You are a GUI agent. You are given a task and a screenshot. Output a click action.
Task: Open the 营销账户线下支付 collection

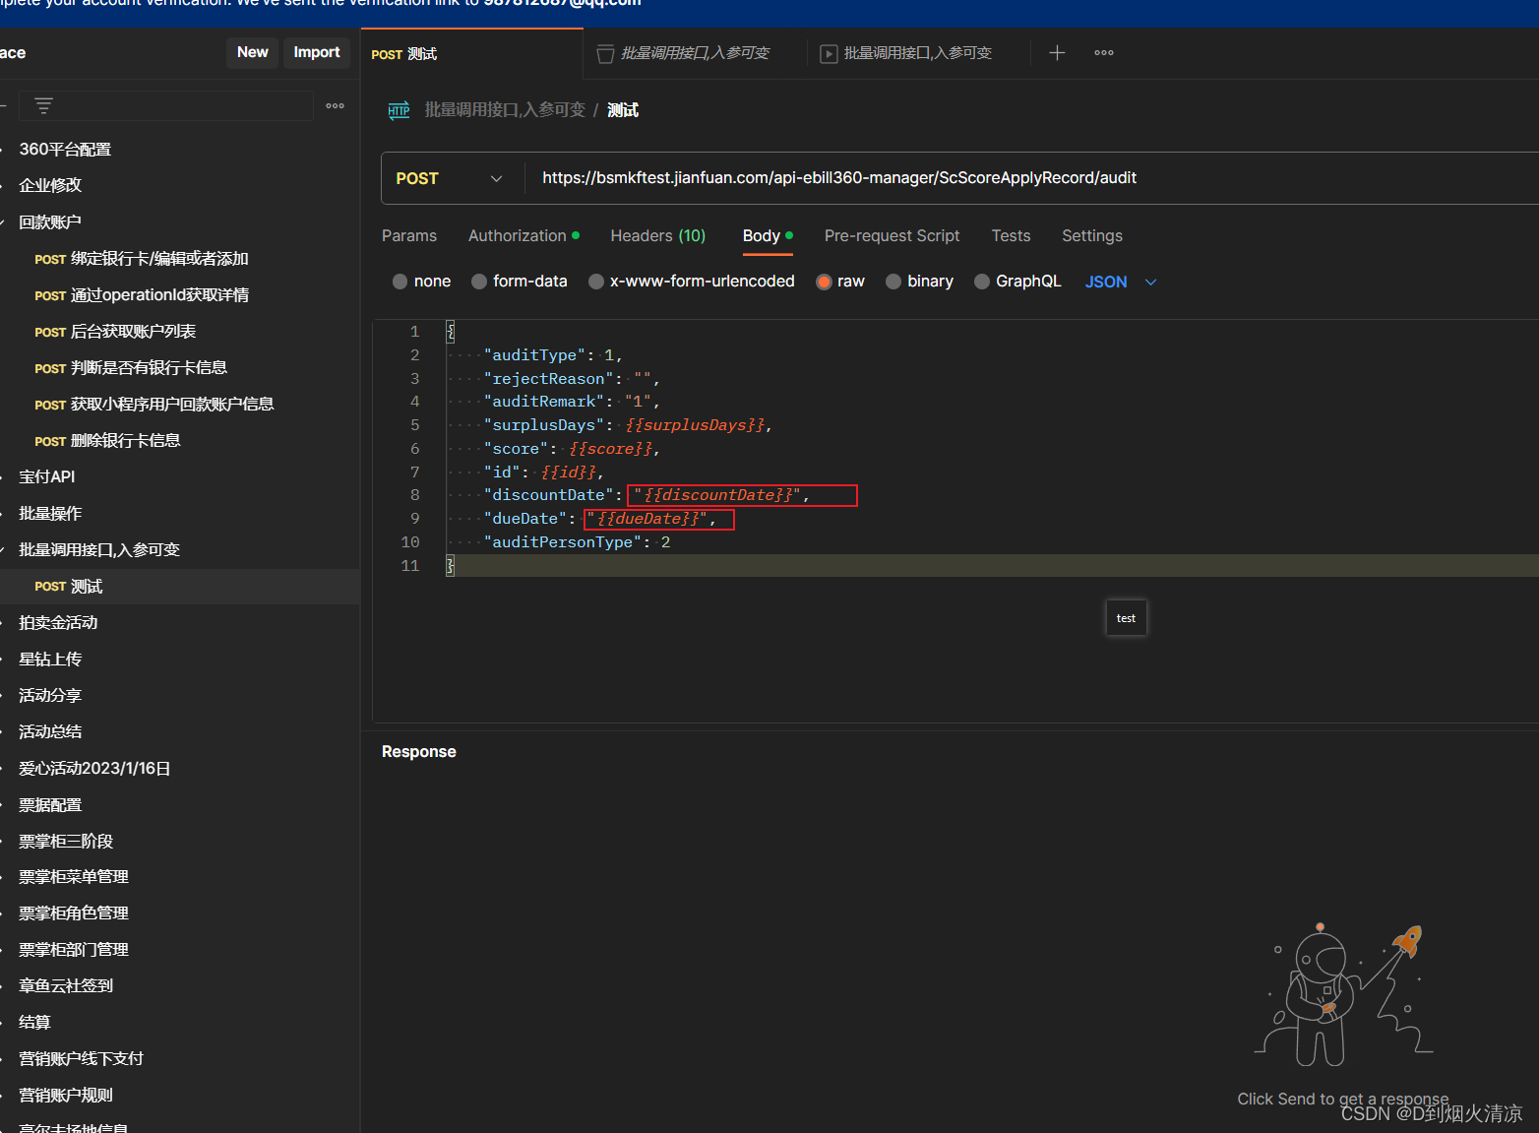[81, 1059]
